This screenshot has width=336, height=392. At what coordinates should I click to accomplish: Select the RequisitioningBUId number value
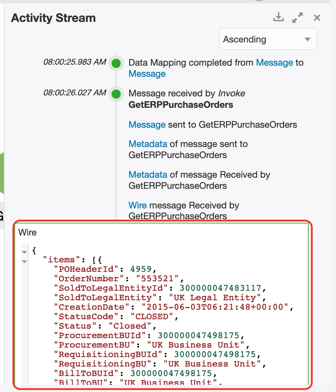coord(215,354)
